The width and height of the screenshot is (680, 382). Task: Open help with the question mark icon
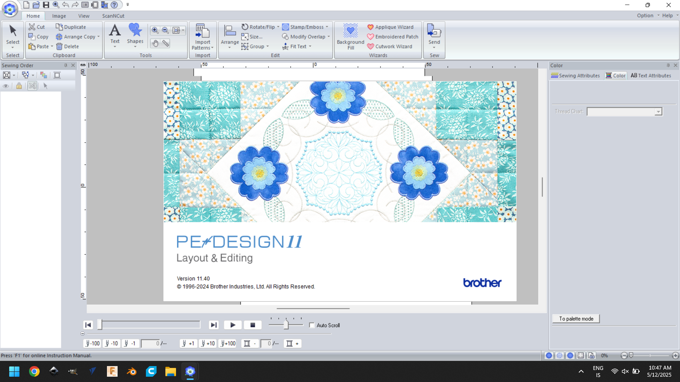pos(114,5)
